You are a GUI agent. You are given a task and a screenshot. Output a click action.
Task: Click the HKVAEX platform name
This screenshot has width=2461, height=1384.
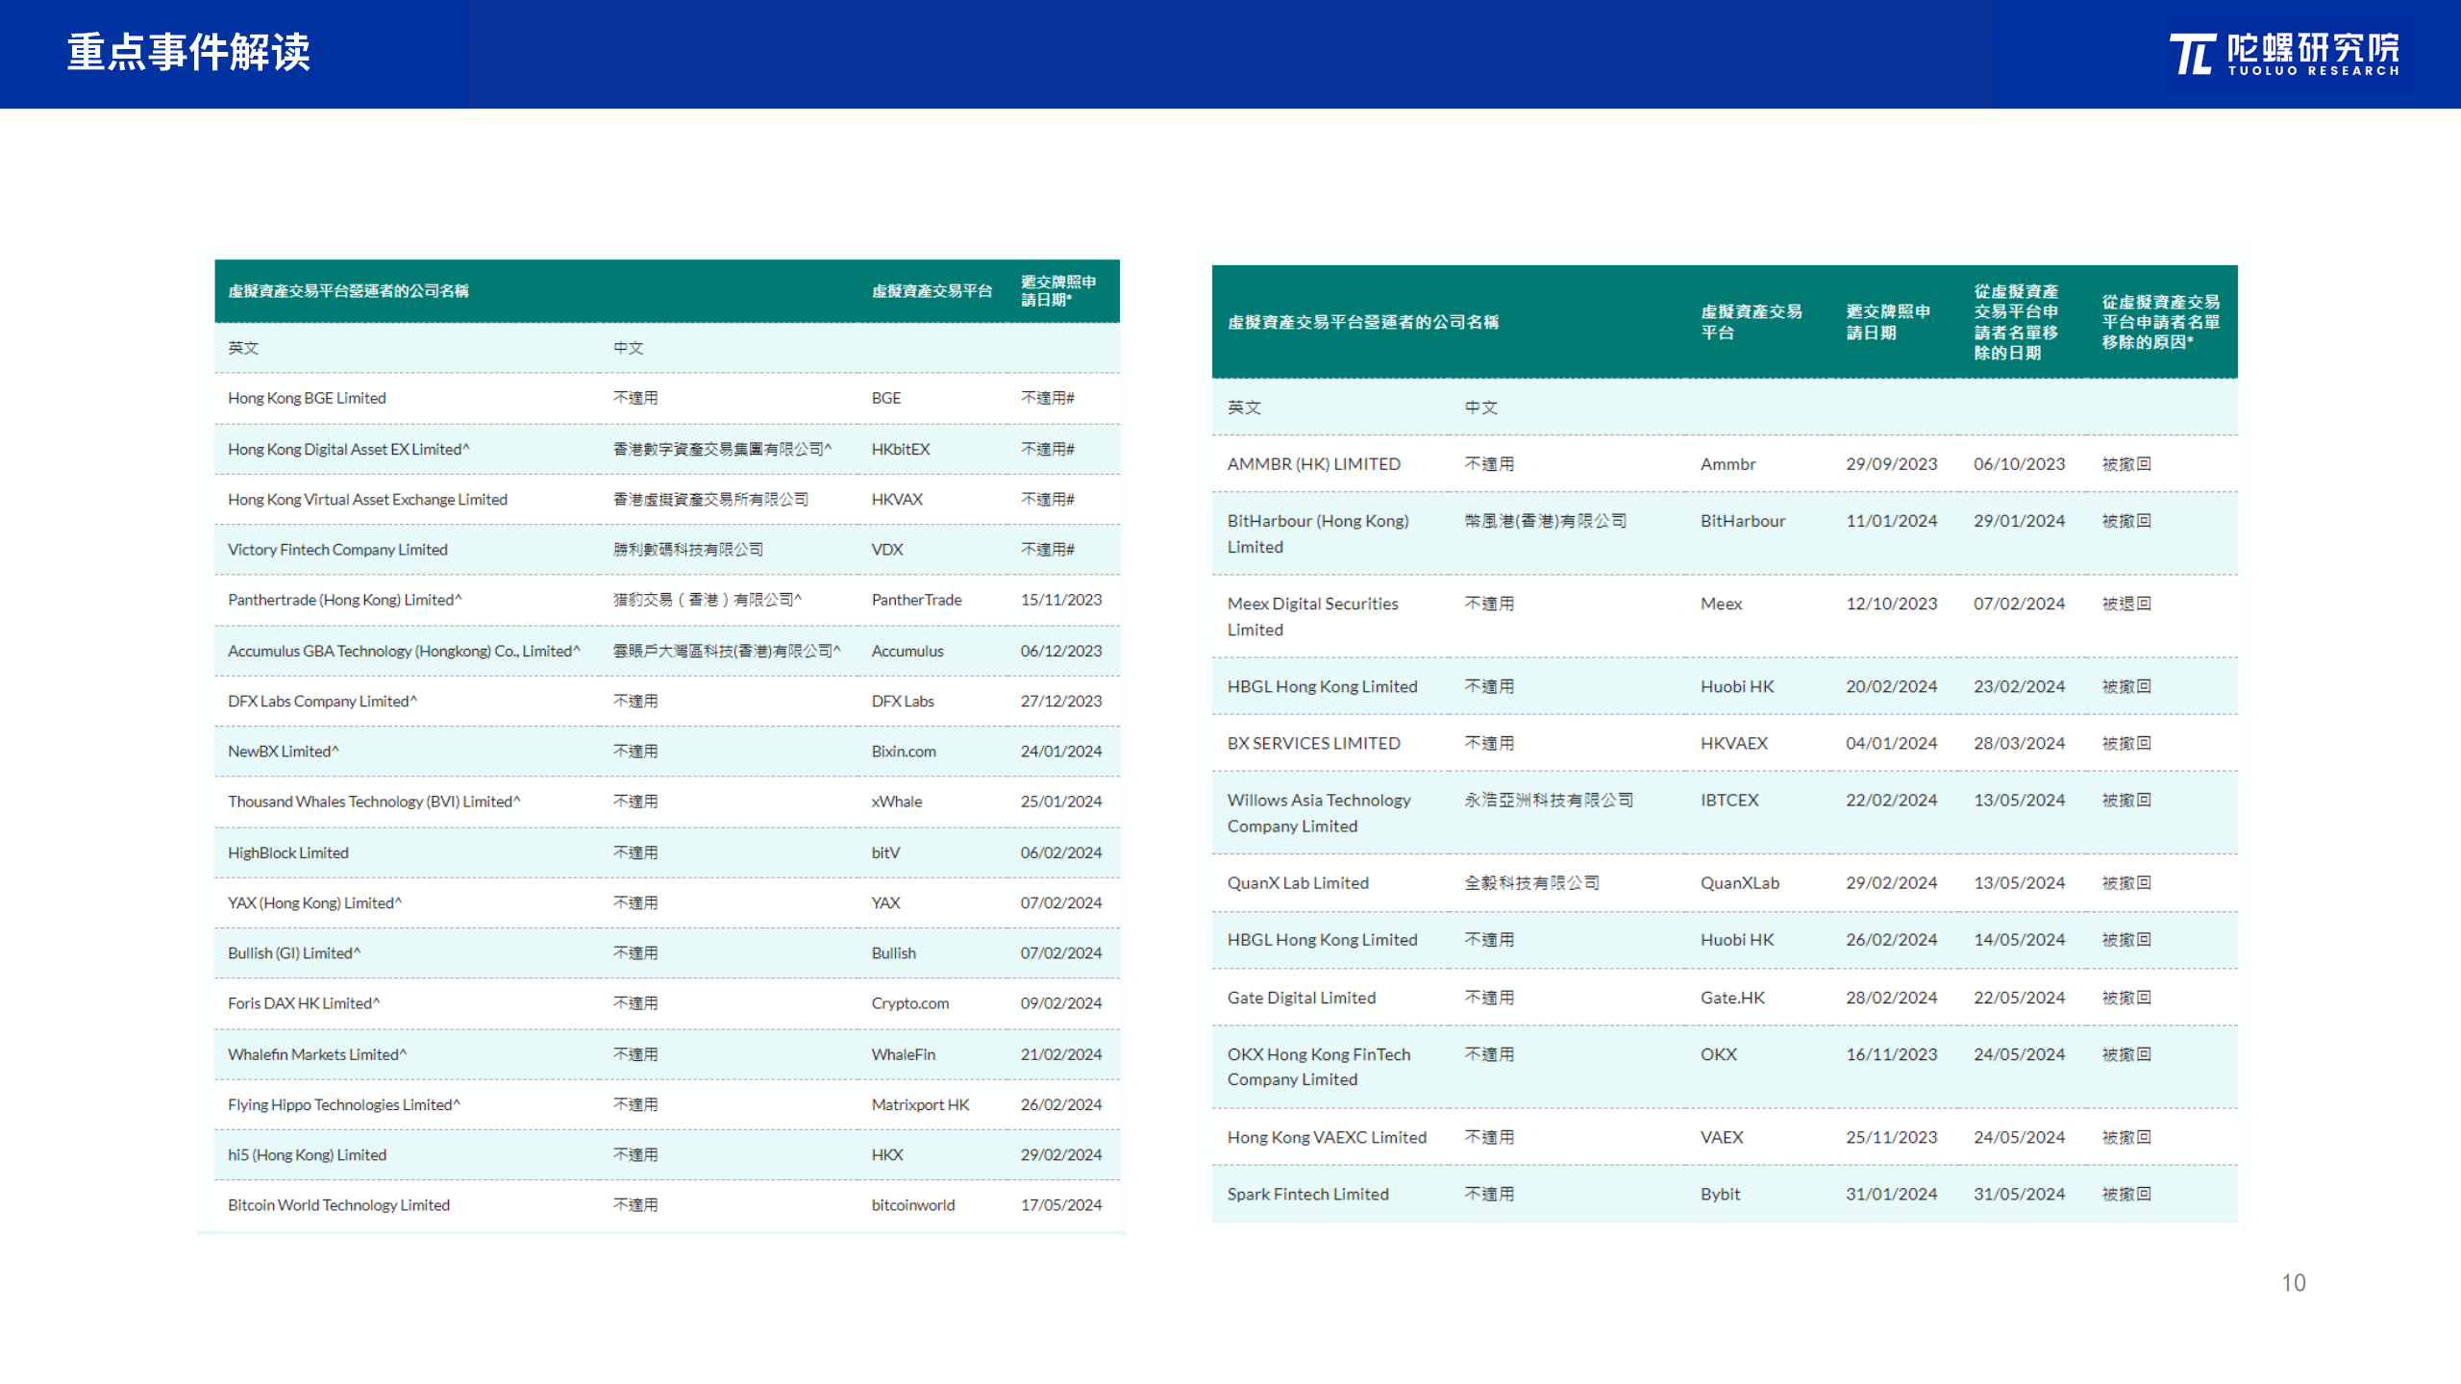click(1733, 743)
